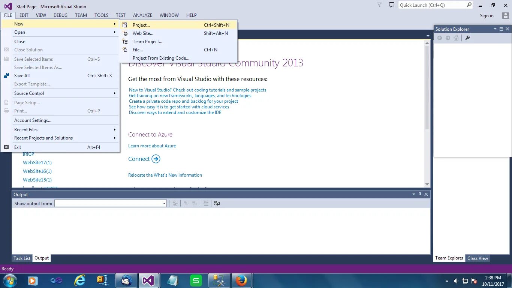This screenshot has height=288, width=512.
Task: Open the feedback speech bubble icon
Action: (x=392, y=5)
